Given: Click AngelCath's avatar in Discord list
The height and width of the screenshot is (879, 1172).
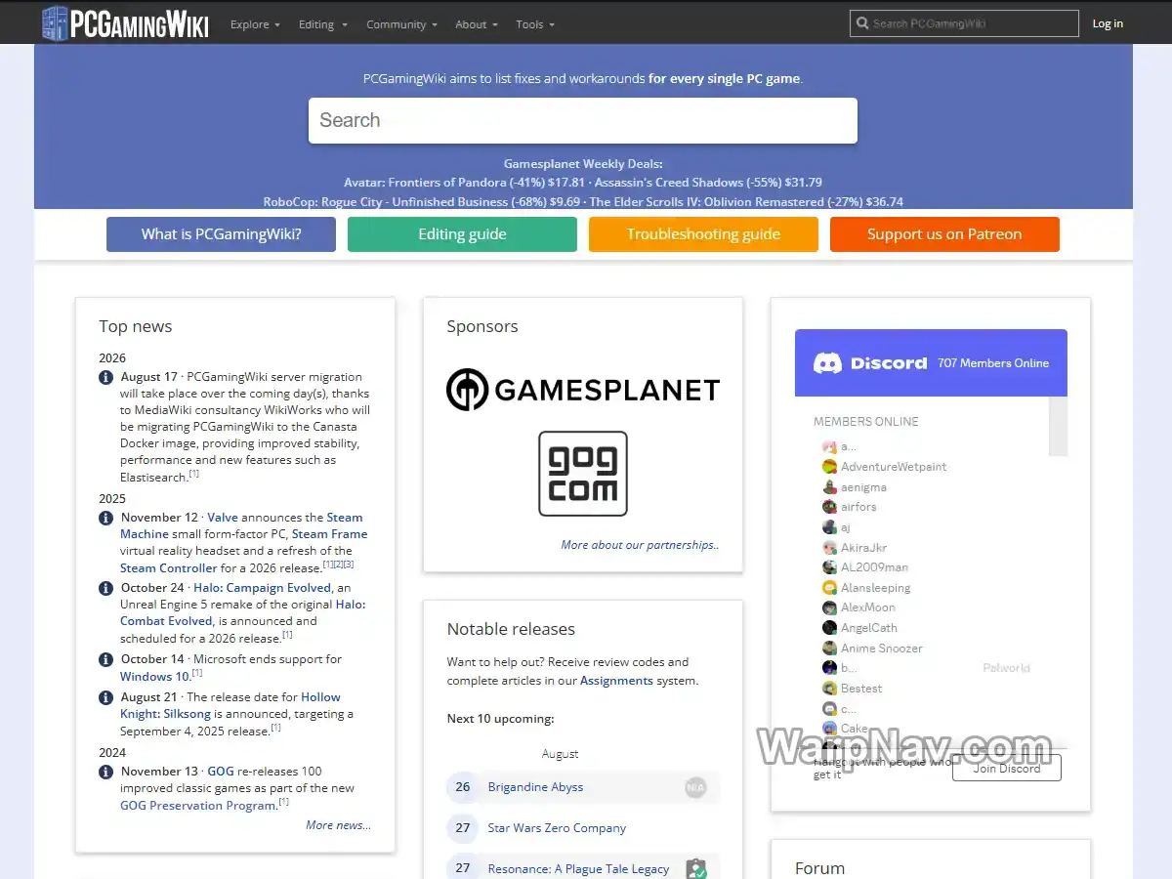Looking at the screenshot, I should pyautogui.click(x=829, y=628).
